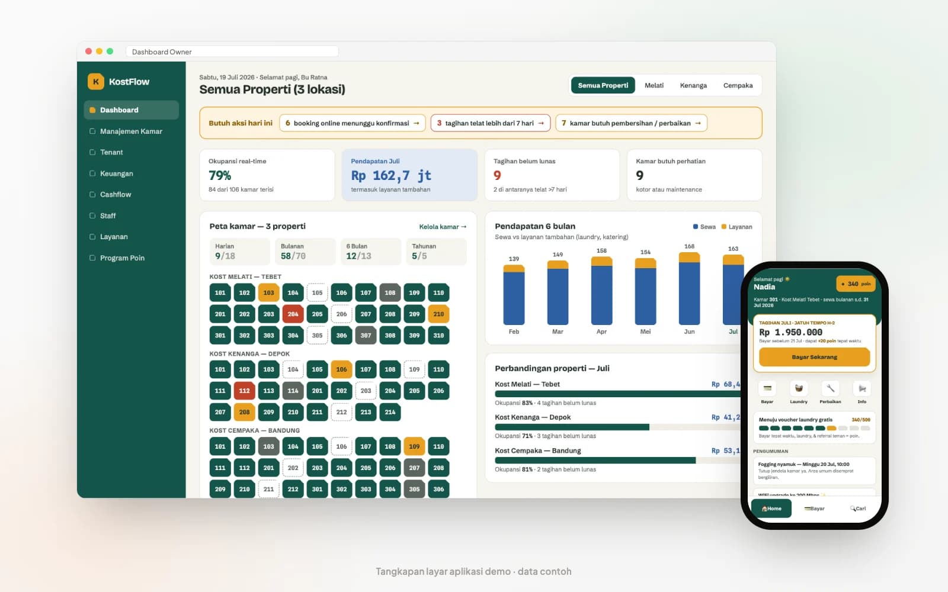Click the orange Layanan legend swatch
The image size is (948, 592).
(x=724, y=227)
